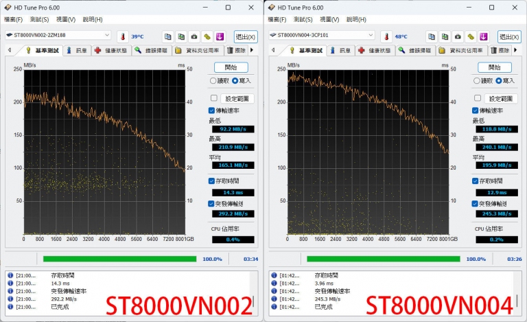This screenshot has width=527, height=322.
Task: Toggle 傳輸速率 checkbox in left window
Action: click(211, 111)
